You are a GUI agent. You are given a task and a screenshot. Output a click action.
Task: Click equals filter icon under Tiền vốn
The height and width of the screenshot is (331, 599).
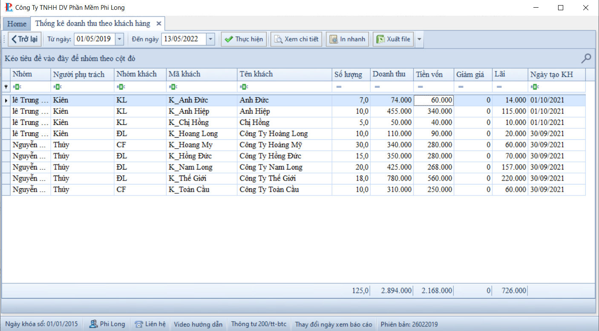(x=420, y=87)
